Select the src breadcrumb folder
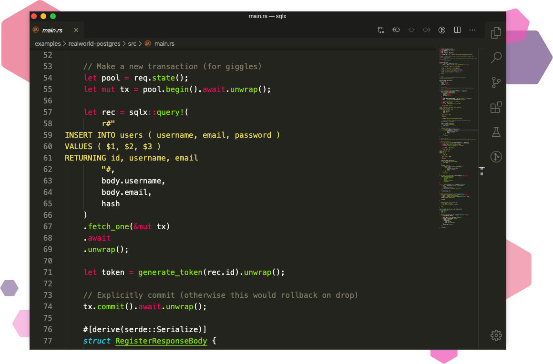This screenshot has height=364, width=553. tap(132, 43)
